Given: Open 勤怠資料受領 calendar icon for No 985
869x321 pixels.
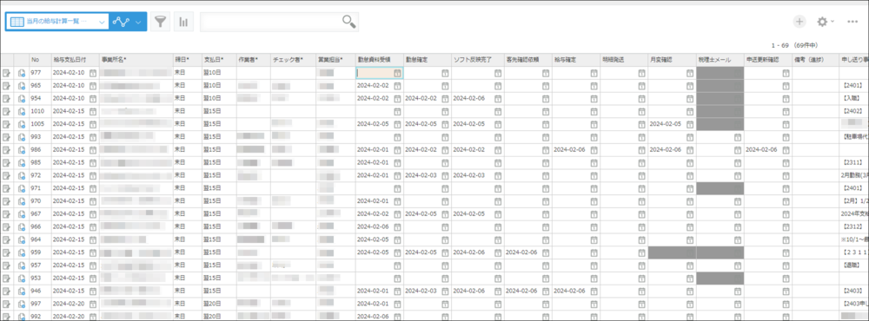Looking at the screenshot, I should (397, 162).
